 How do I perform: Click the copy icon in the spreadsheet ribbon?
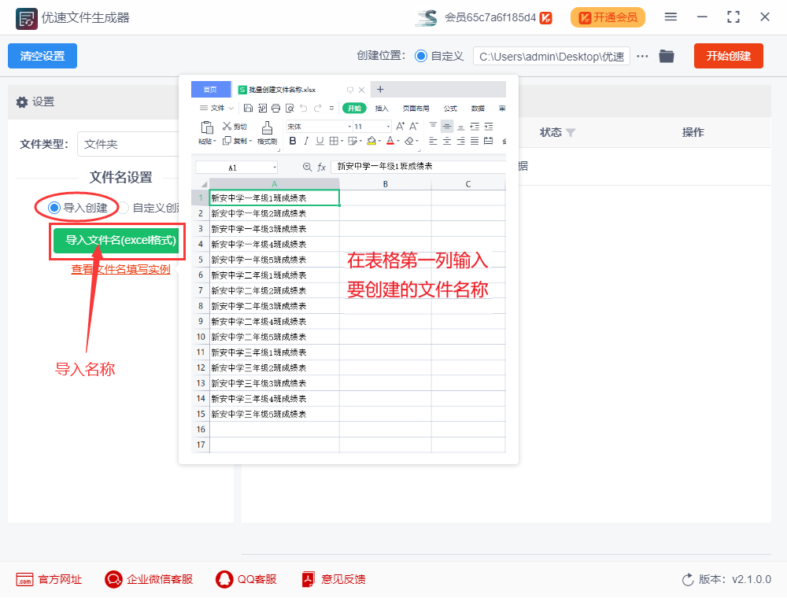(227, 141)
